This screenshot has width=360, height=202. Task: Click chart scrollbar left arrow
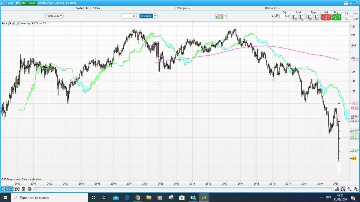coord(35,189)
